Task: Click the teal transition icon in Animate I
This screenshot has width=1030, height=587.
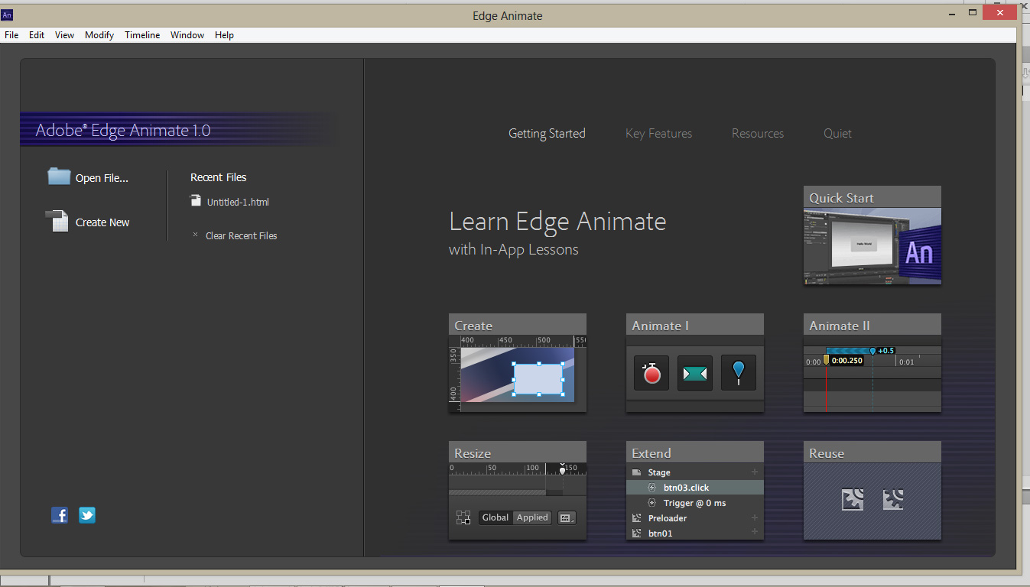Action: pos(695,373)
